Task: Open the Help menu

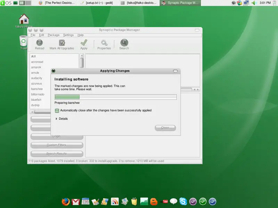Action: (81, 35)
